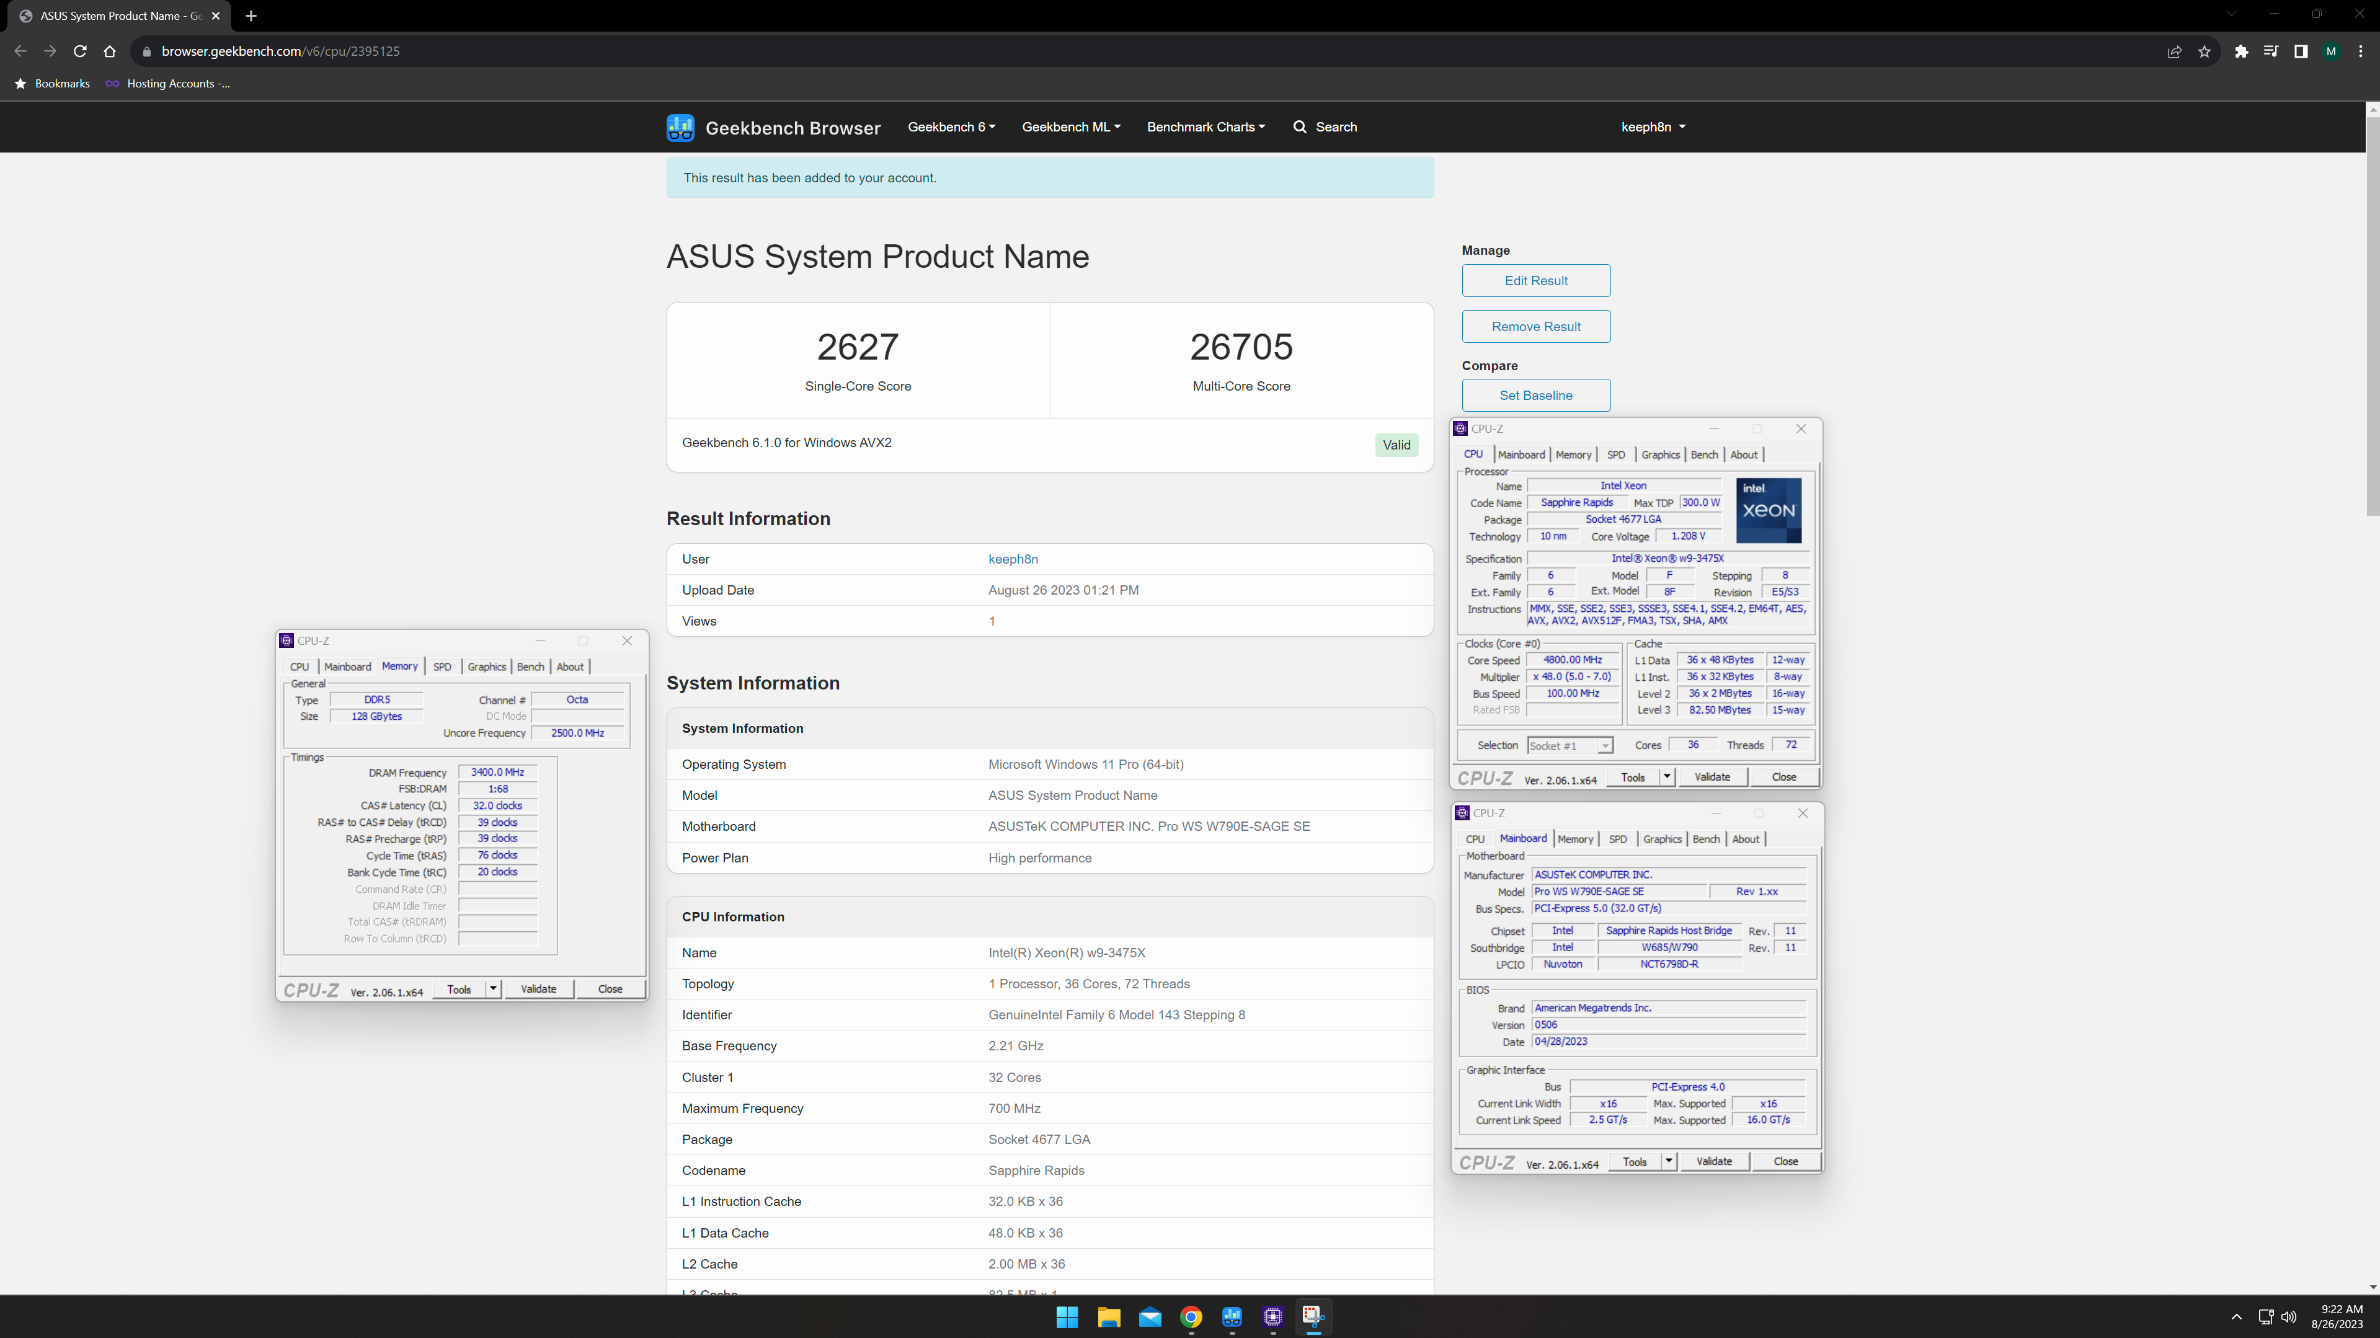2380x1338 pixels.
Task: Click the Intel(R) Xeon(R) w9-3475X name value
Action: tap(1066, 953)
